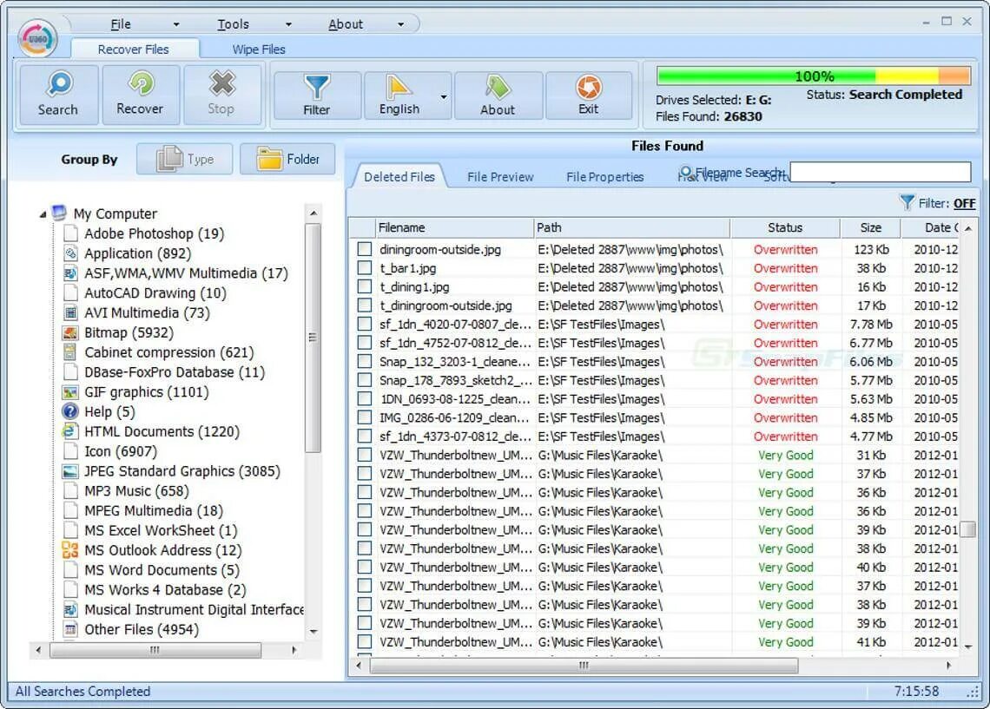Click the My Computer tree icon
Screen dimensions: 990x709
tap(59, 213)
